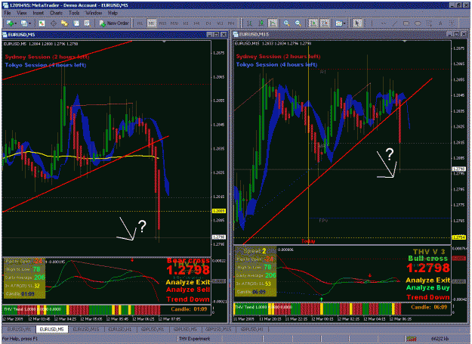Viewport: 472px width, 344px height.
Task: Switch chart period to MN
Action: click(x=231, y=23)
